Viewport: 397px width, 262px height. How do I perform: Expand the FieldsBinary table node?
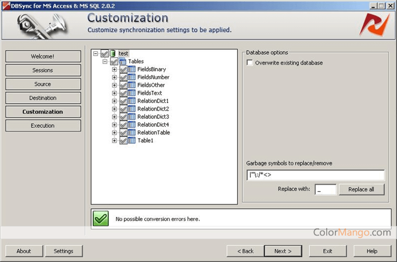(115, 69)
